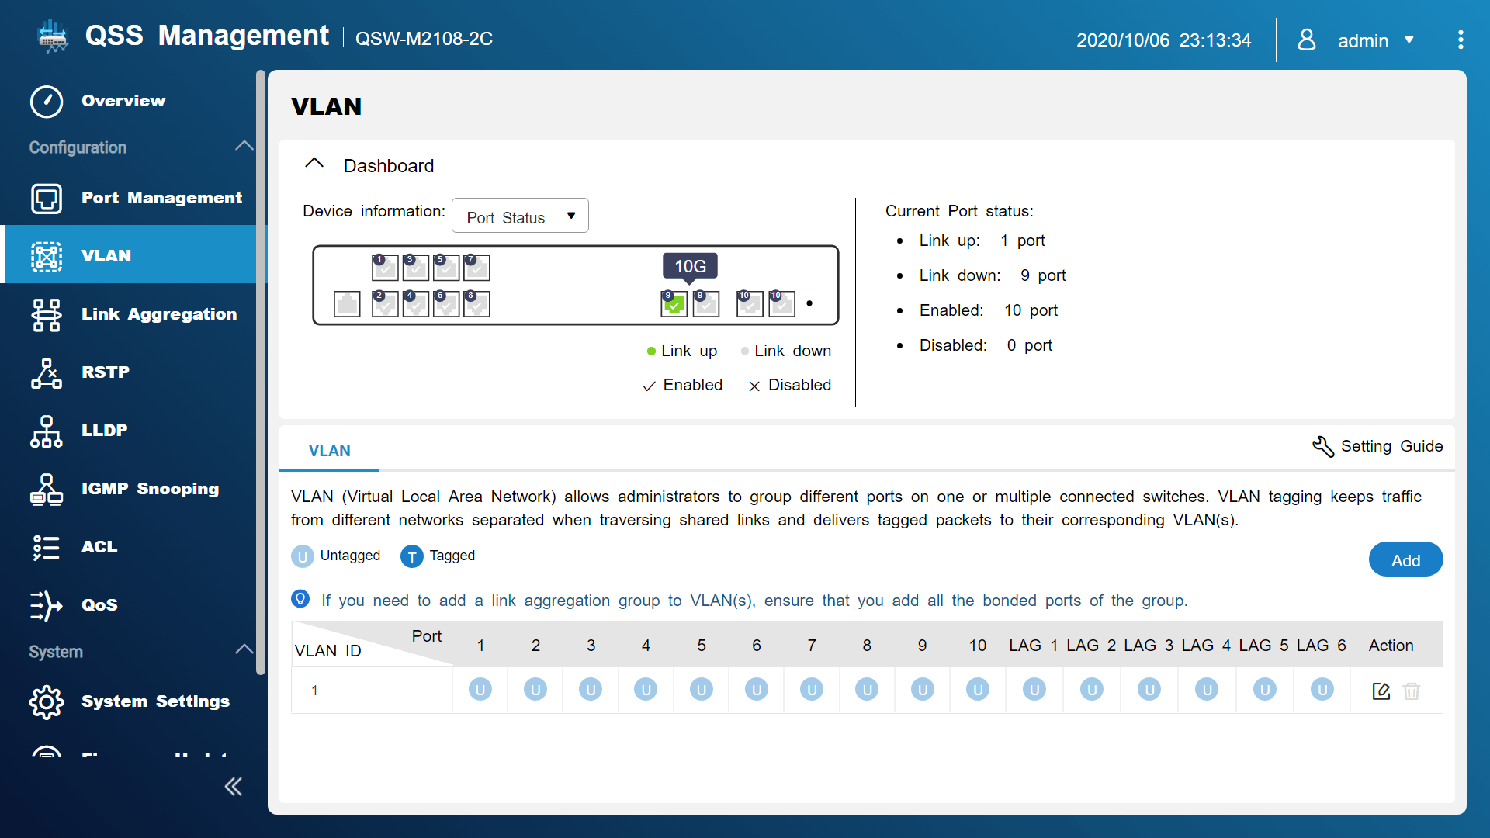Click the Add button for new VLAN
This screenshot has width=1490, height=838.
(x=1406, y=559)
